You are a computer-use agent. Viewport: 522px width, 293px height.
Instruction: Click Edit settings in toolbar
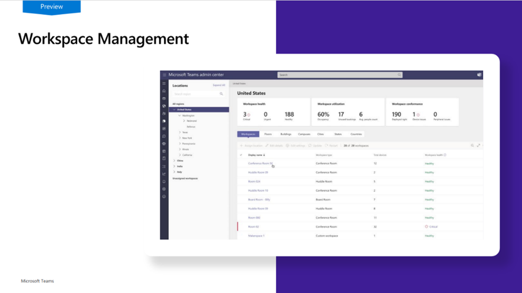click(x=296, y=146)
